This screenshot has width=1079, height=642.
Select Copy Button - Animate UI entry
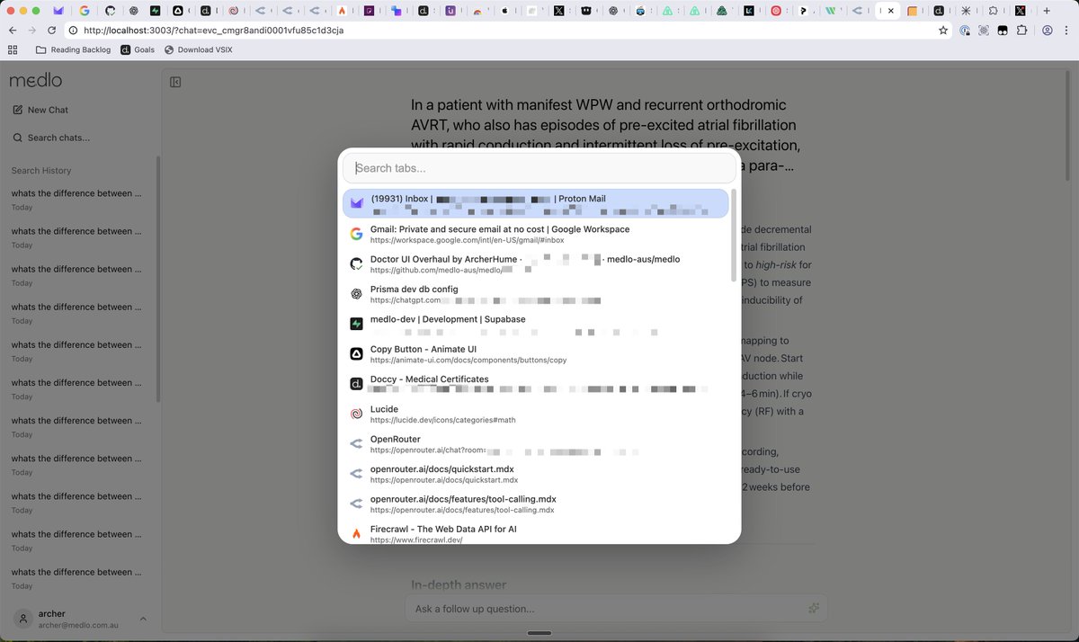click(536, 353)
